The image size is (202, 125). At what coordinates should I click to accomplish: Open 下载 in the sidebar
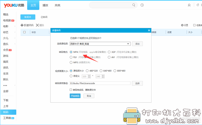pyautogui.click(x=6, y=100)
